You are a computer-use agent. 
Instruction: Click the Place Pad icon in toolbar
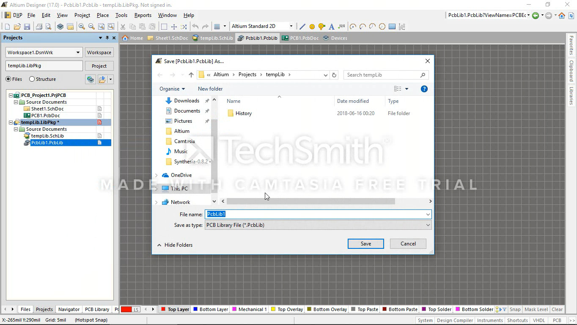(x=312, y=27)
